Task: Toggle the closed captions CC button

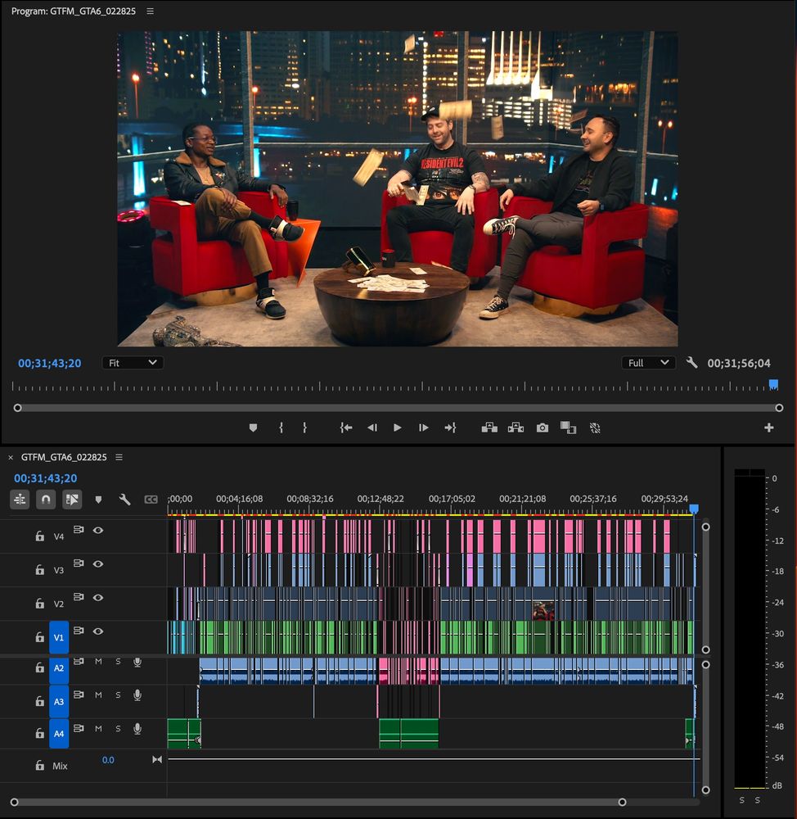Action: point(151,500)
